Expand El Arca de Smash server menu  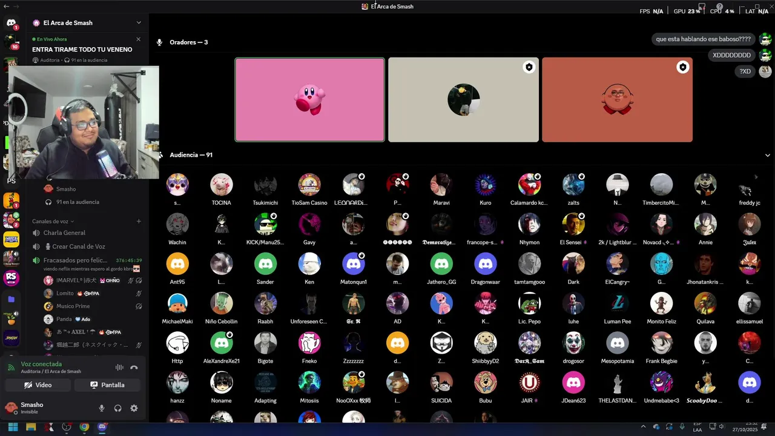point(138,23)
